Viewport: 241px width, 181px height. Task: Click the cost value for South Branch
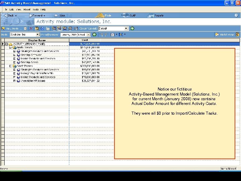coord(90,66)
